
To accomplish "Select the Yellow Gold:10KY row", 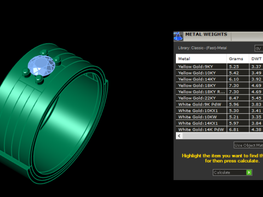I will pyautogui.click(x=219, y=73).
